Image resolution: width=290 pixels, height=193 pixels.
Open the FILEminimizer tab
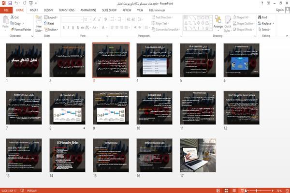point(157,10)
